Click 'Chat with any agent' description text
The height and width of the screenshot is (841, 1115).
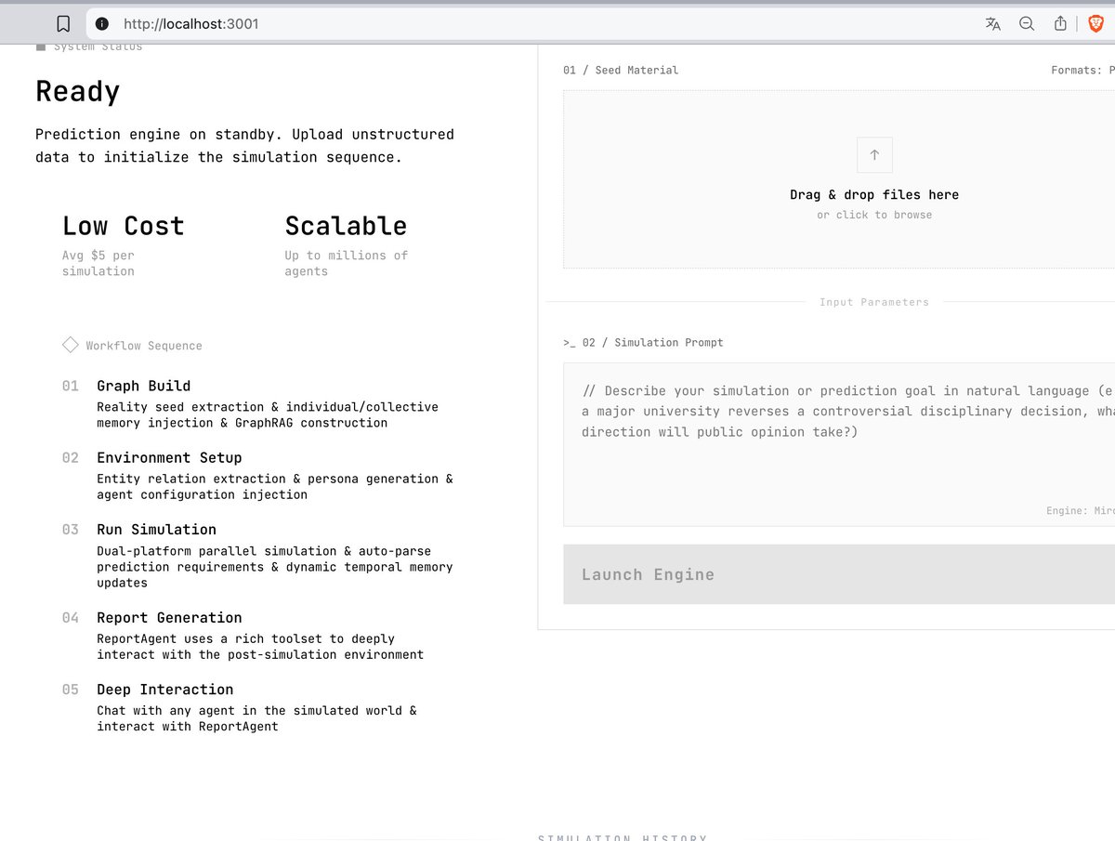[x=257, y=717]
